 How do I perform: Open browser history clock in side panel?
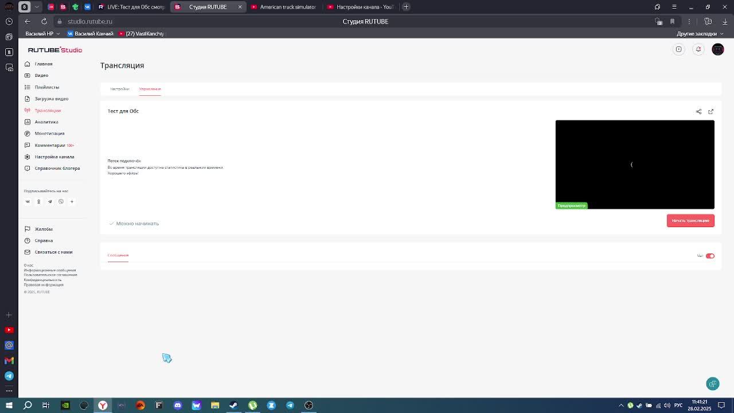(x=9, y=21)
